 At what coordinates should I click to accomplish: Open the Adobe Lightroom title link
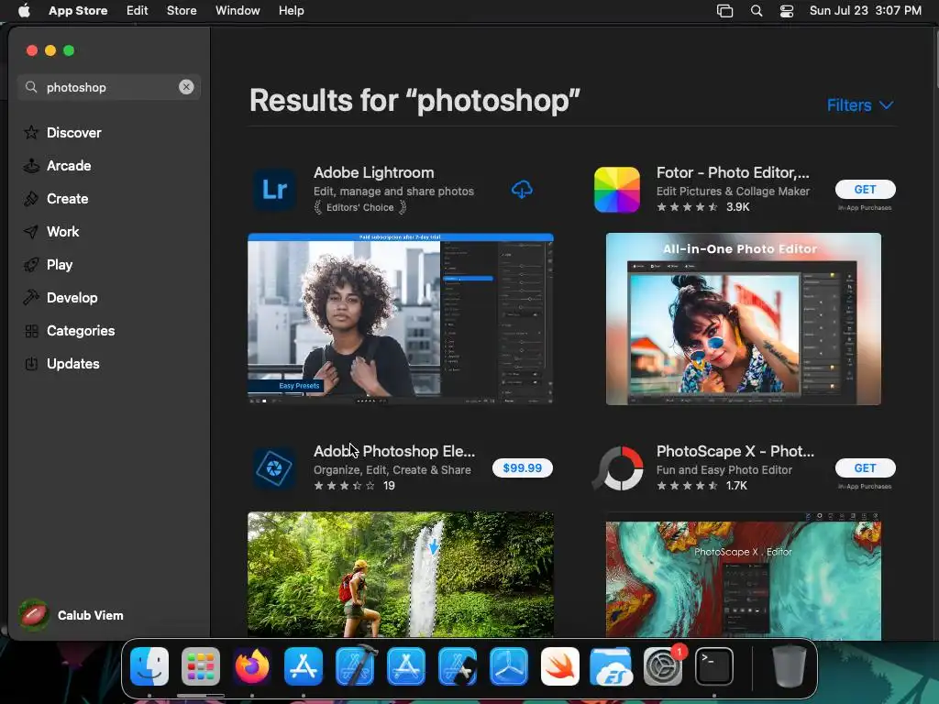point(374,173)
